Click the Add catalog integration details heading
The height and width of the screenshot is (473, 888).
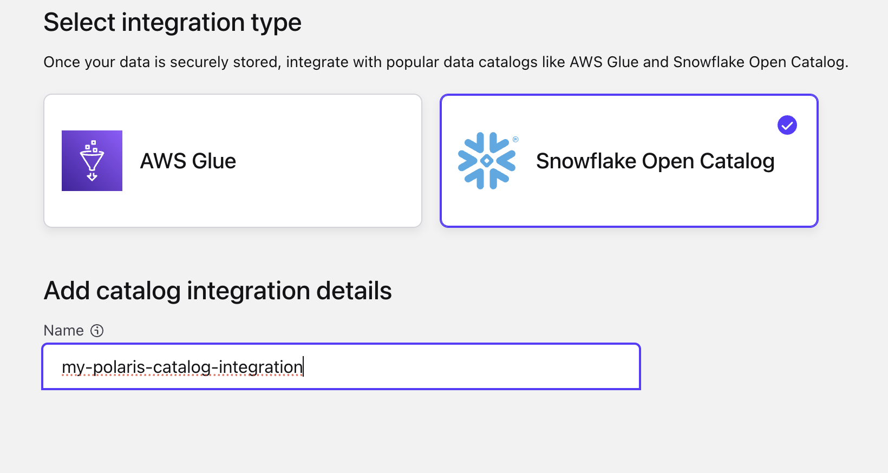[218, 291]
